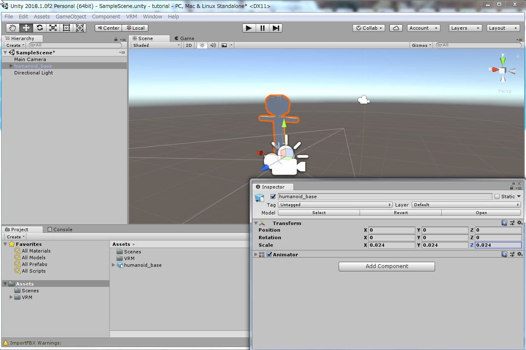Open the Collab dropdown
The width and height of the screenshot is (526, 350).
pyautogui.click(x=369, y=28)
